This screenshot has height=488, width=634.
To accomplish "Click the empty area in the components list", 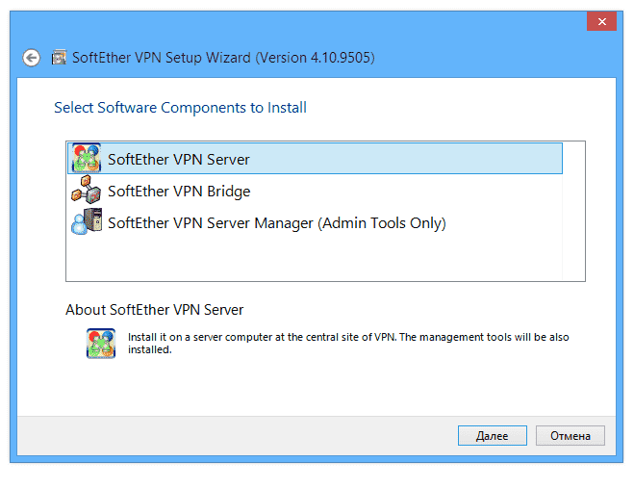I will (x=325, y=260).
